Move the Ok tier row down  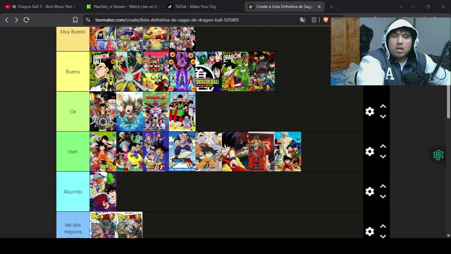[x=383, y=116]
